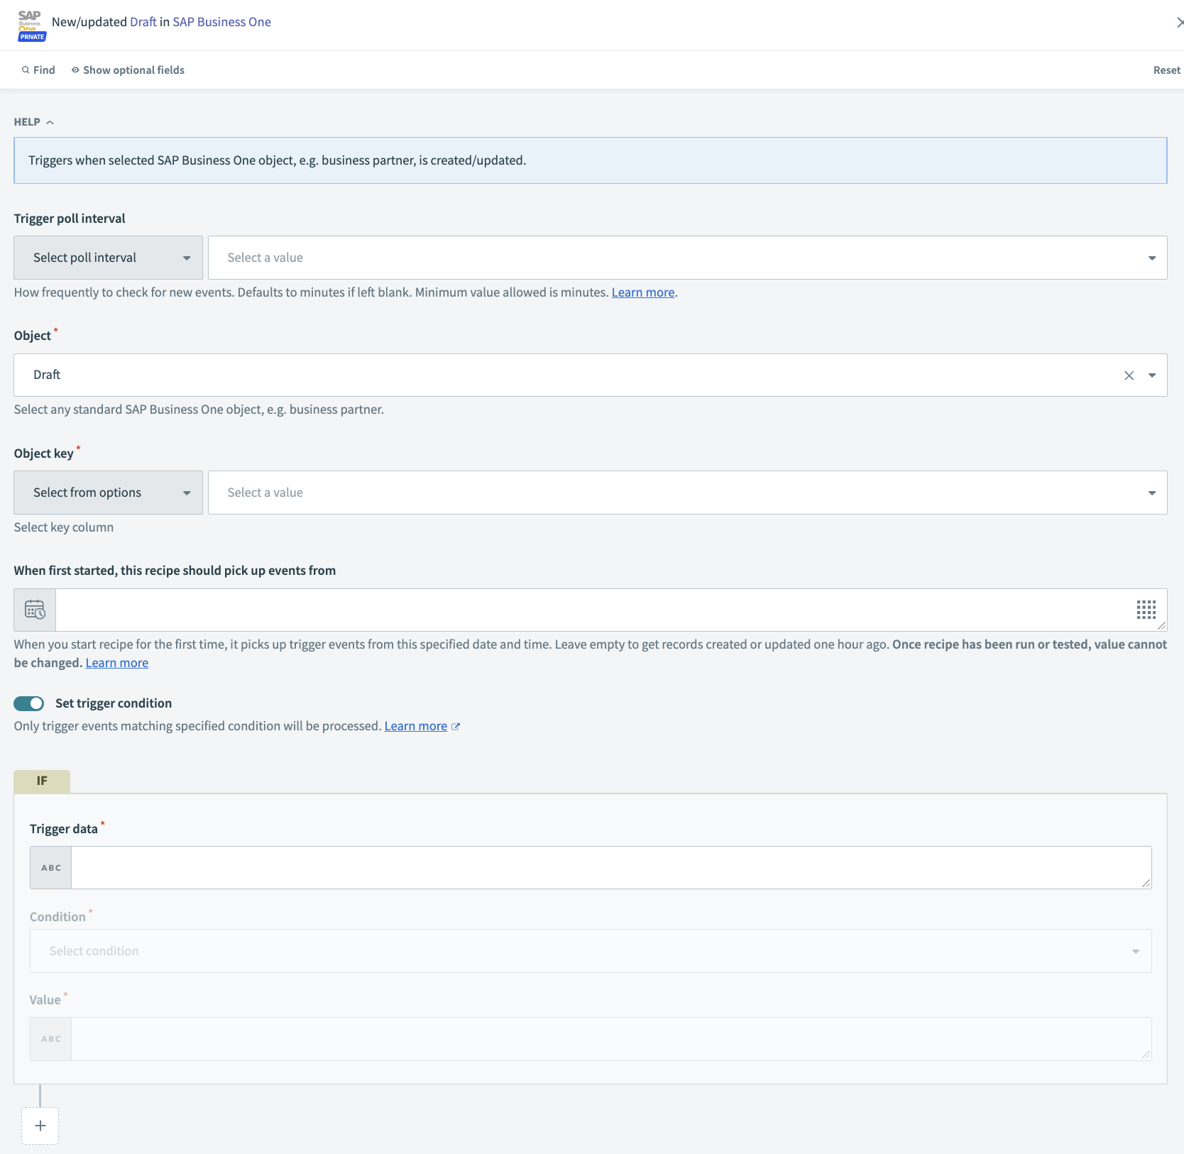
Task: Clear the Draft object with the X icon
Action: (x=1129, y=375)
